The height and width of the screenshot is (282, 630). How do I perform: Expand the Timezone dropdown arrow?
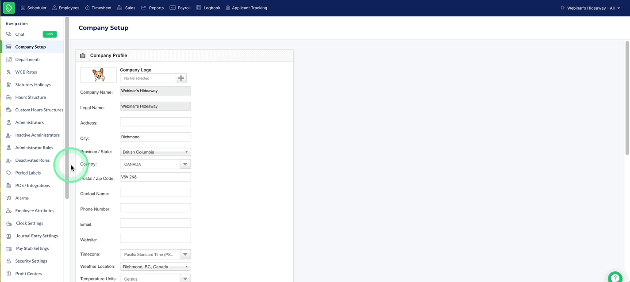coord(185,254)
